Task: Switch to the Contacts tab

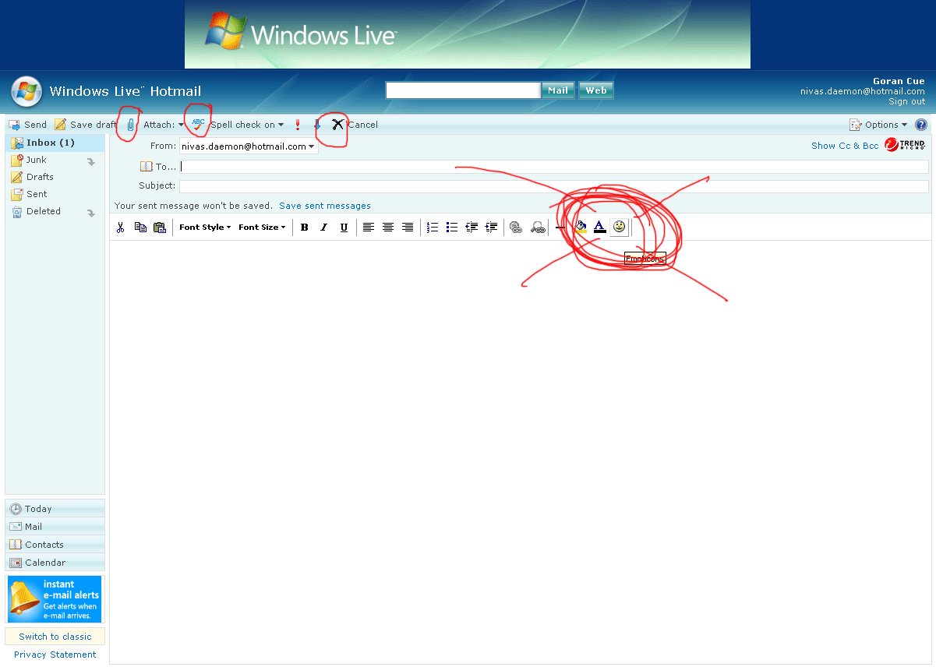Action: (x=55, y=545)
